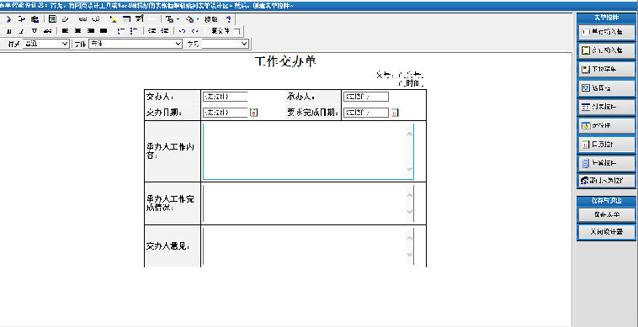This screenshot has width=638, height=327.
Task: Toggle Strikethrough formatting
Action: pos(48,31)
